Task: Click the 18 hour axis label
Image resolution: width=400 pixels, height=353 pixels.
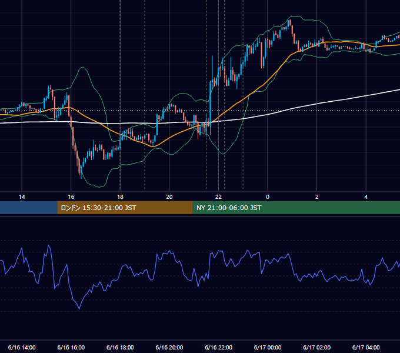Action: [120, 197]
